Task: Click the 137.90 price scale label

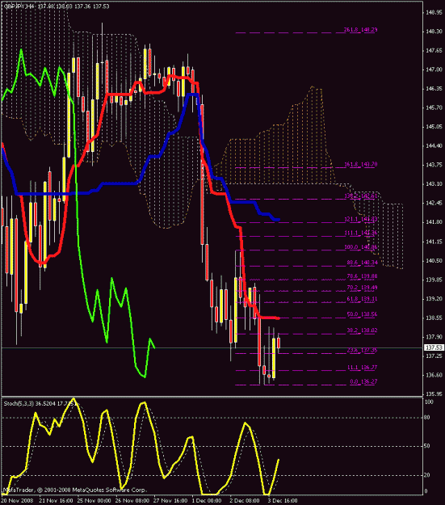Action: (x=434, y=337)
